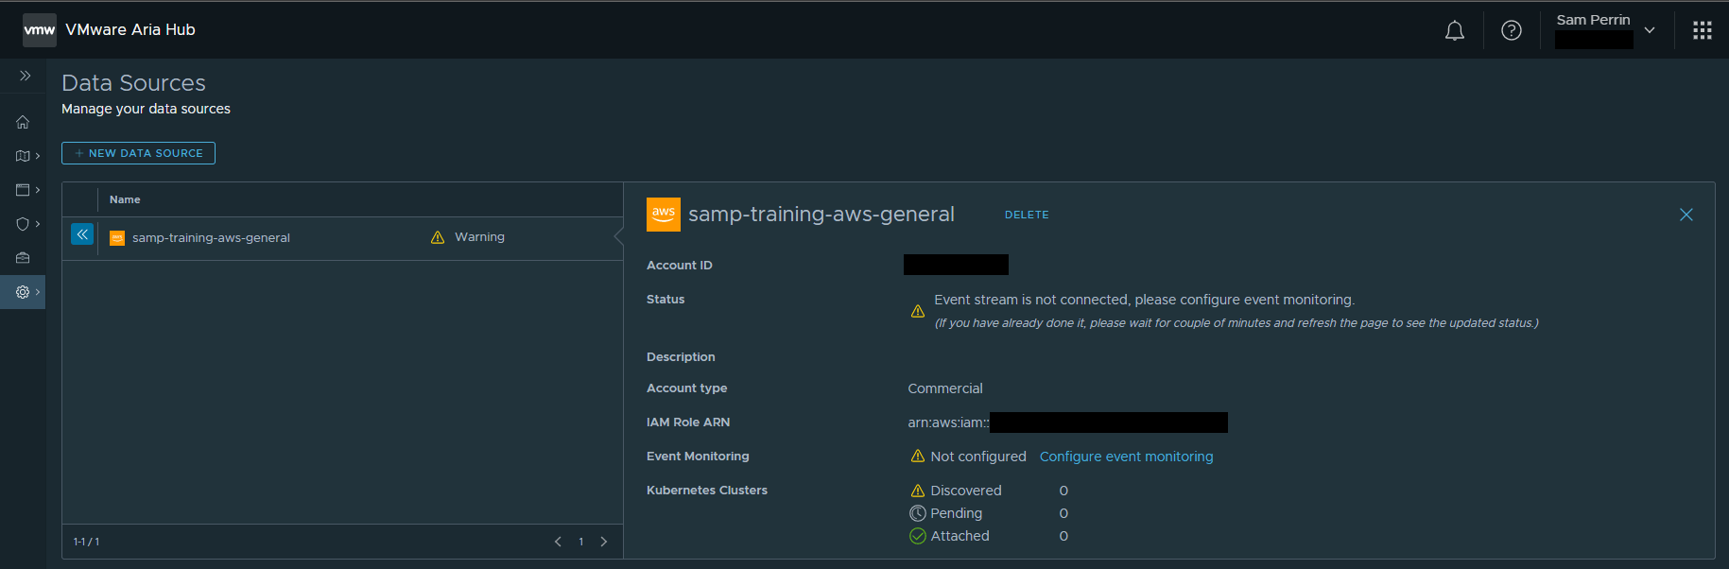1729x569 pixels.
Task: Delete the samp-training-aws-general data source
Action: 1026,215
